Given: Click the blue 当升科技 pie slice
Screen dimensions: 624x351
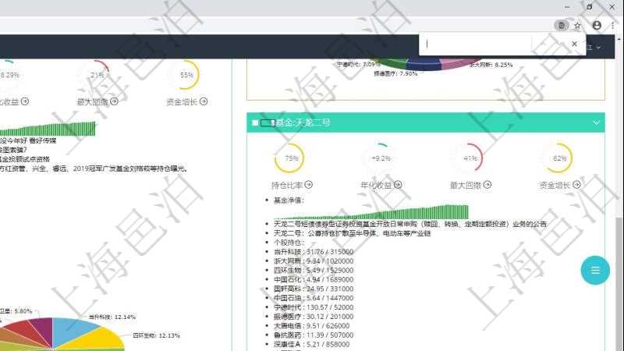Looking at the screenshot, I should click(x=74, y=329).
